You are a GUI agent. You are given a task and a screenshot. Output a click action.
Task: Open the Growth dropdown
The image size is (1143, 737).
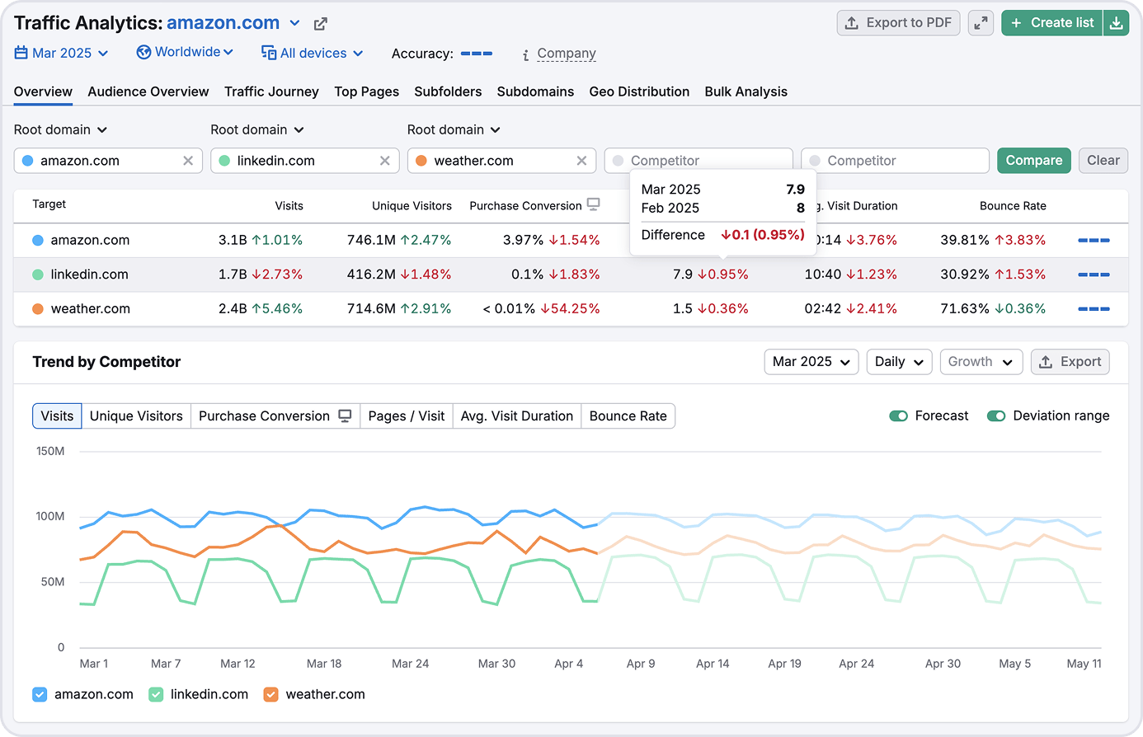[981, 361]
